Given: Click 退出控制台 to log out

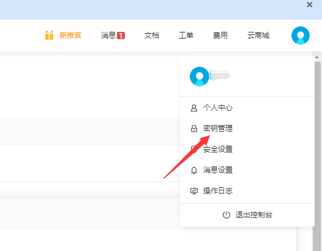Looking at the screenshot, I should pyautogui.click(x=254, y=215).
